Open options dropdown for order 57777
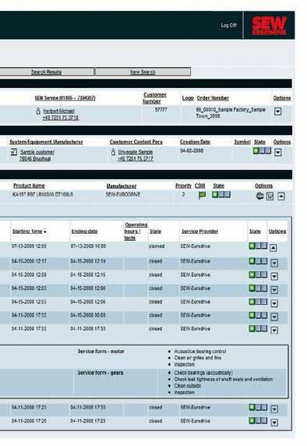 click(277, 111)
